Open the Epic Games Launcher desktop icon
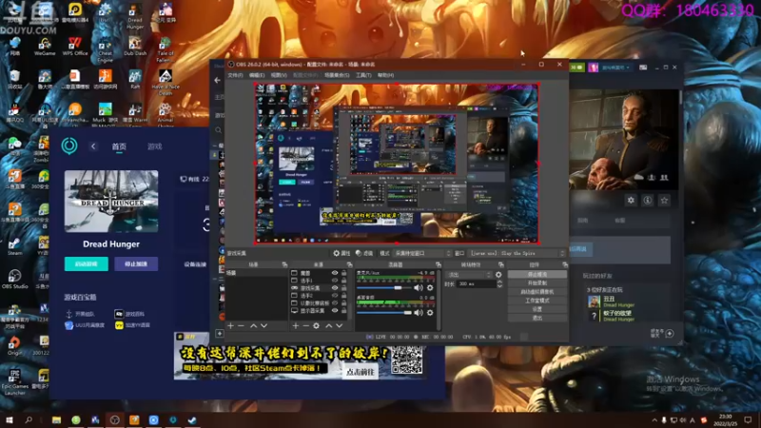The width and height of the screenshot is (761, 428). pyautogui.click(x=14, y=382)
